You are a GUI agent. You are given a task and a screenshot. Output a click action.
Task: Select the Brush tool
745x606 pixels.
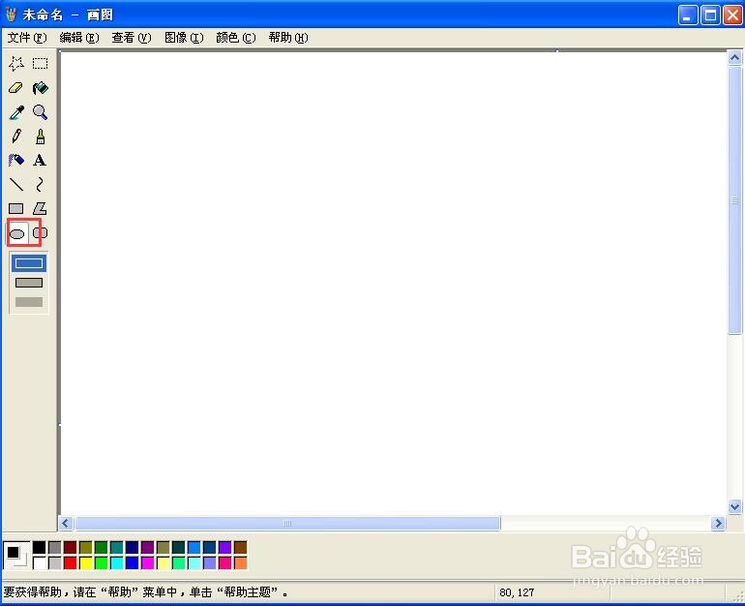41,136
